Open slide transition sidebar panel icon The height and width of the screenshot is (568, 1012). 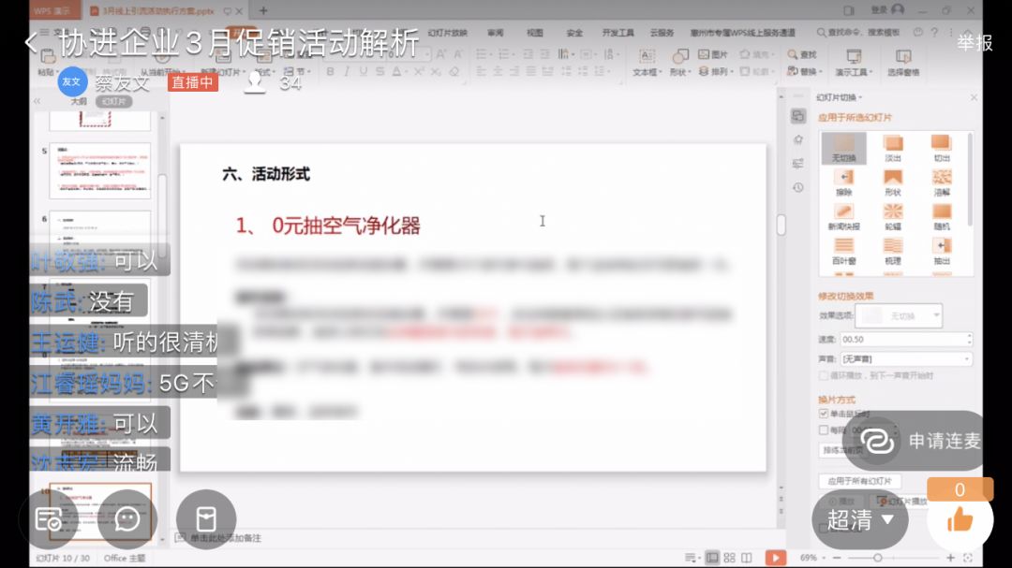[x=798, y=116]
